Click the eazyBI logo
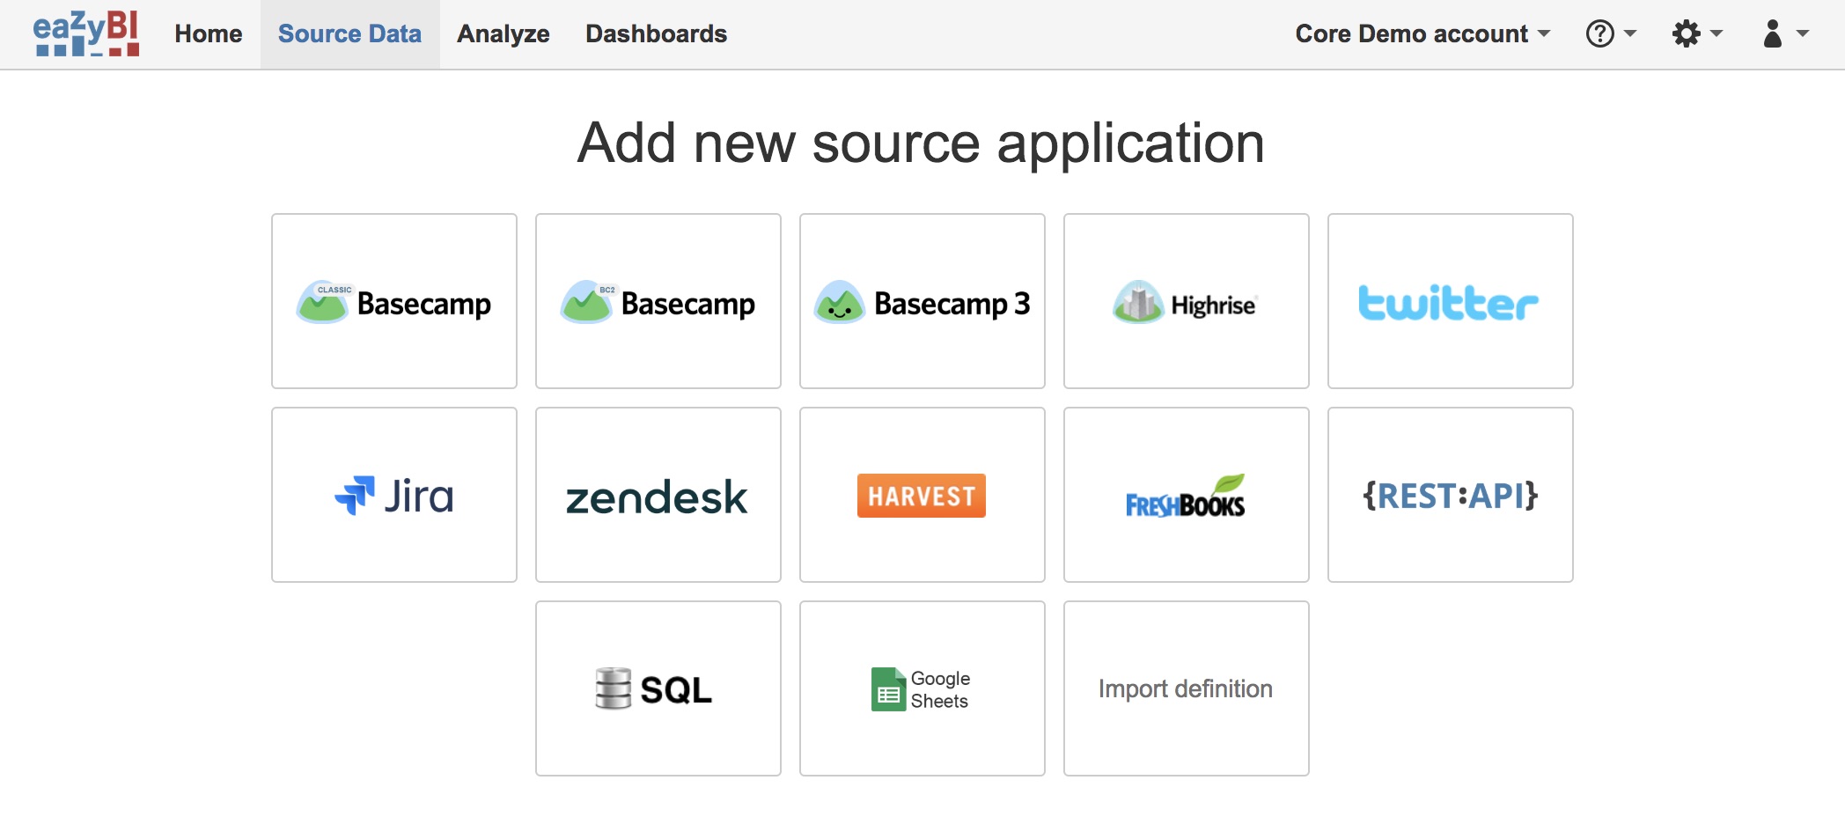Image resolution: width=1845 pixels, height=817 pixels. 86,33
